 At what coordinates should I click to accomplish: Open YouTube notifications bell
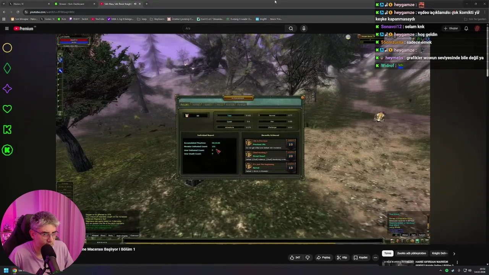[466, 28]
